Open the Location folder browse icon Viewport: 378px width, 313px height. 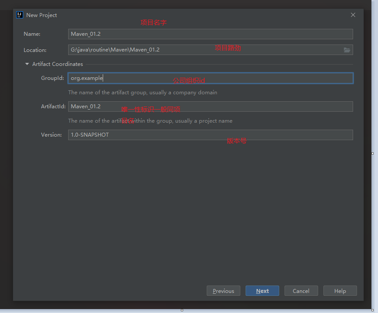click(x=347, y=50)
